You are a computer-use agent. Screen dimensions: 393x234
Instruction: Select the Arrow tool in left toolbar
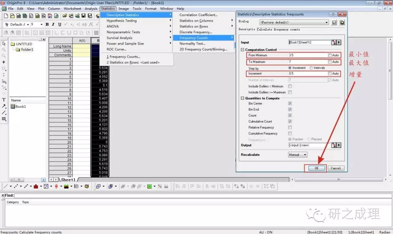(4, 106)
